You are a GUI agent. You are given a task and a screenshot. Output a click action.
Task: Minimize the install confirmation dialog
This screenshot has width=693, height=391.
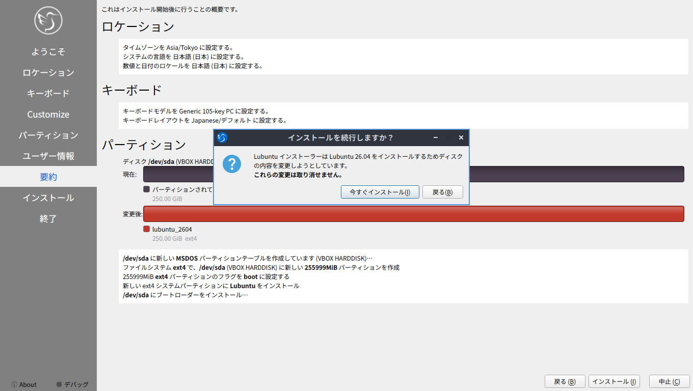pos(436,137)
